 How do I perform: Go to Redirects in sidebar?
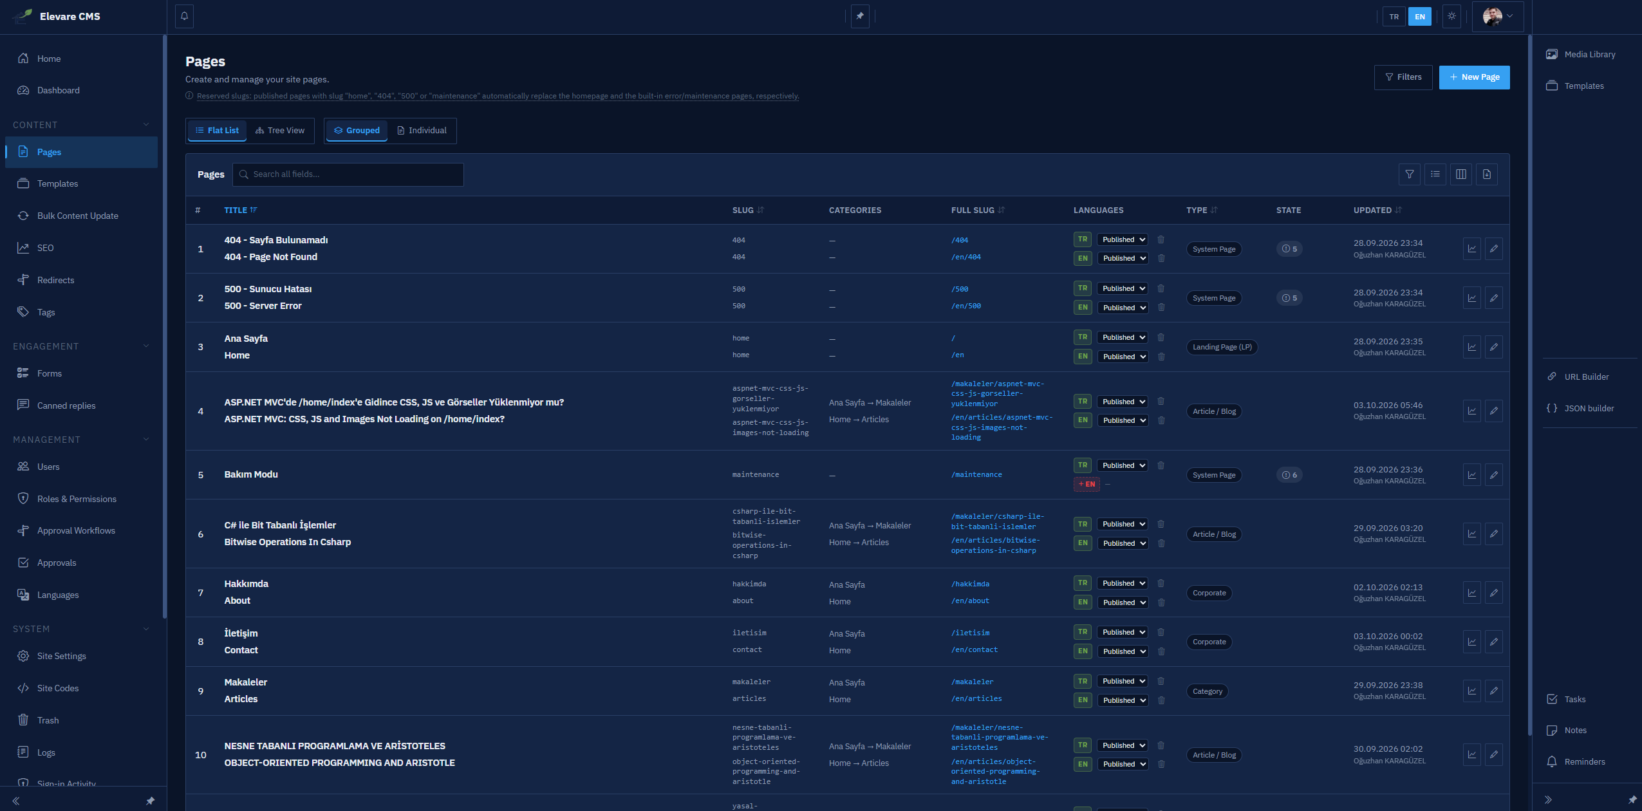point(81,280)
